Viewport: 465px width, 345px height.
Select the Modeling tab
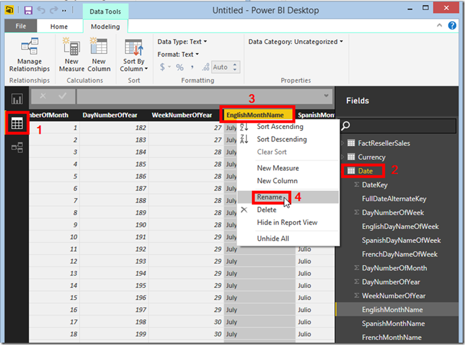click(105, 27)
